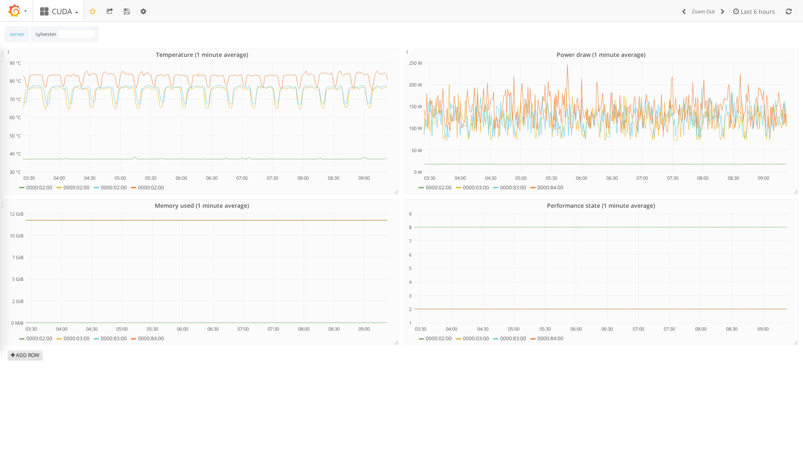Open the first row's side handle menu
Viewport: 803px width, 451px height.
2,54
